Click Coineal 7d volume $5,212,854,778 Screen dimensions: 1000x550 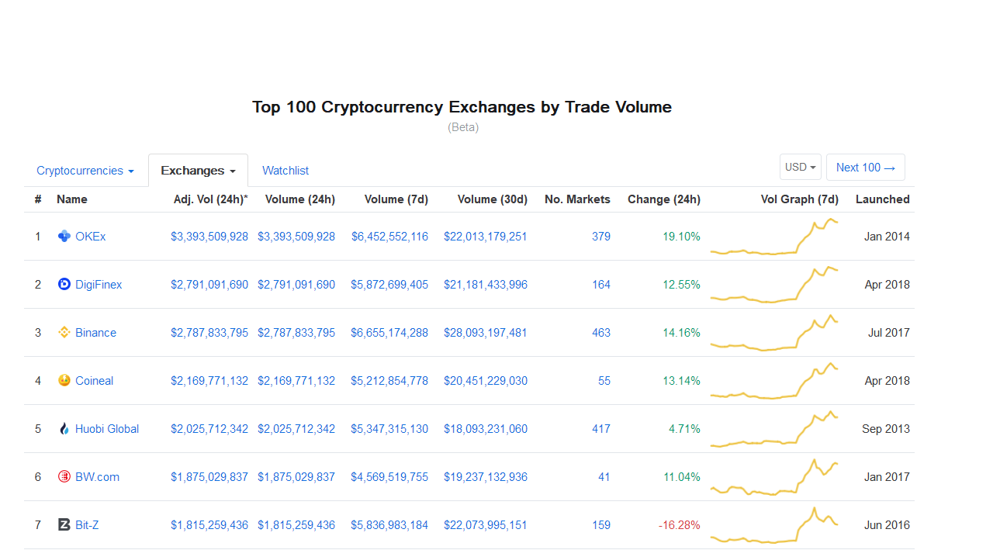click(x=389, y=381)
